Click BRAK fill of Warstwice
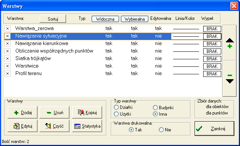Image resolution: width=240 pixels, height=146 pixels. point(212,66)
